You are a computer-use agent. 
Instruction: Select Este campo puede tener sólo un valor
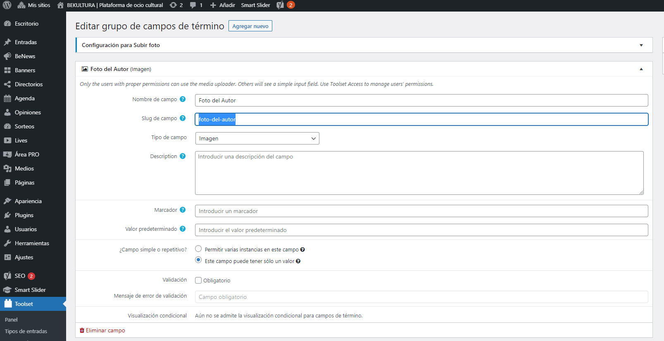pos(198,260)
